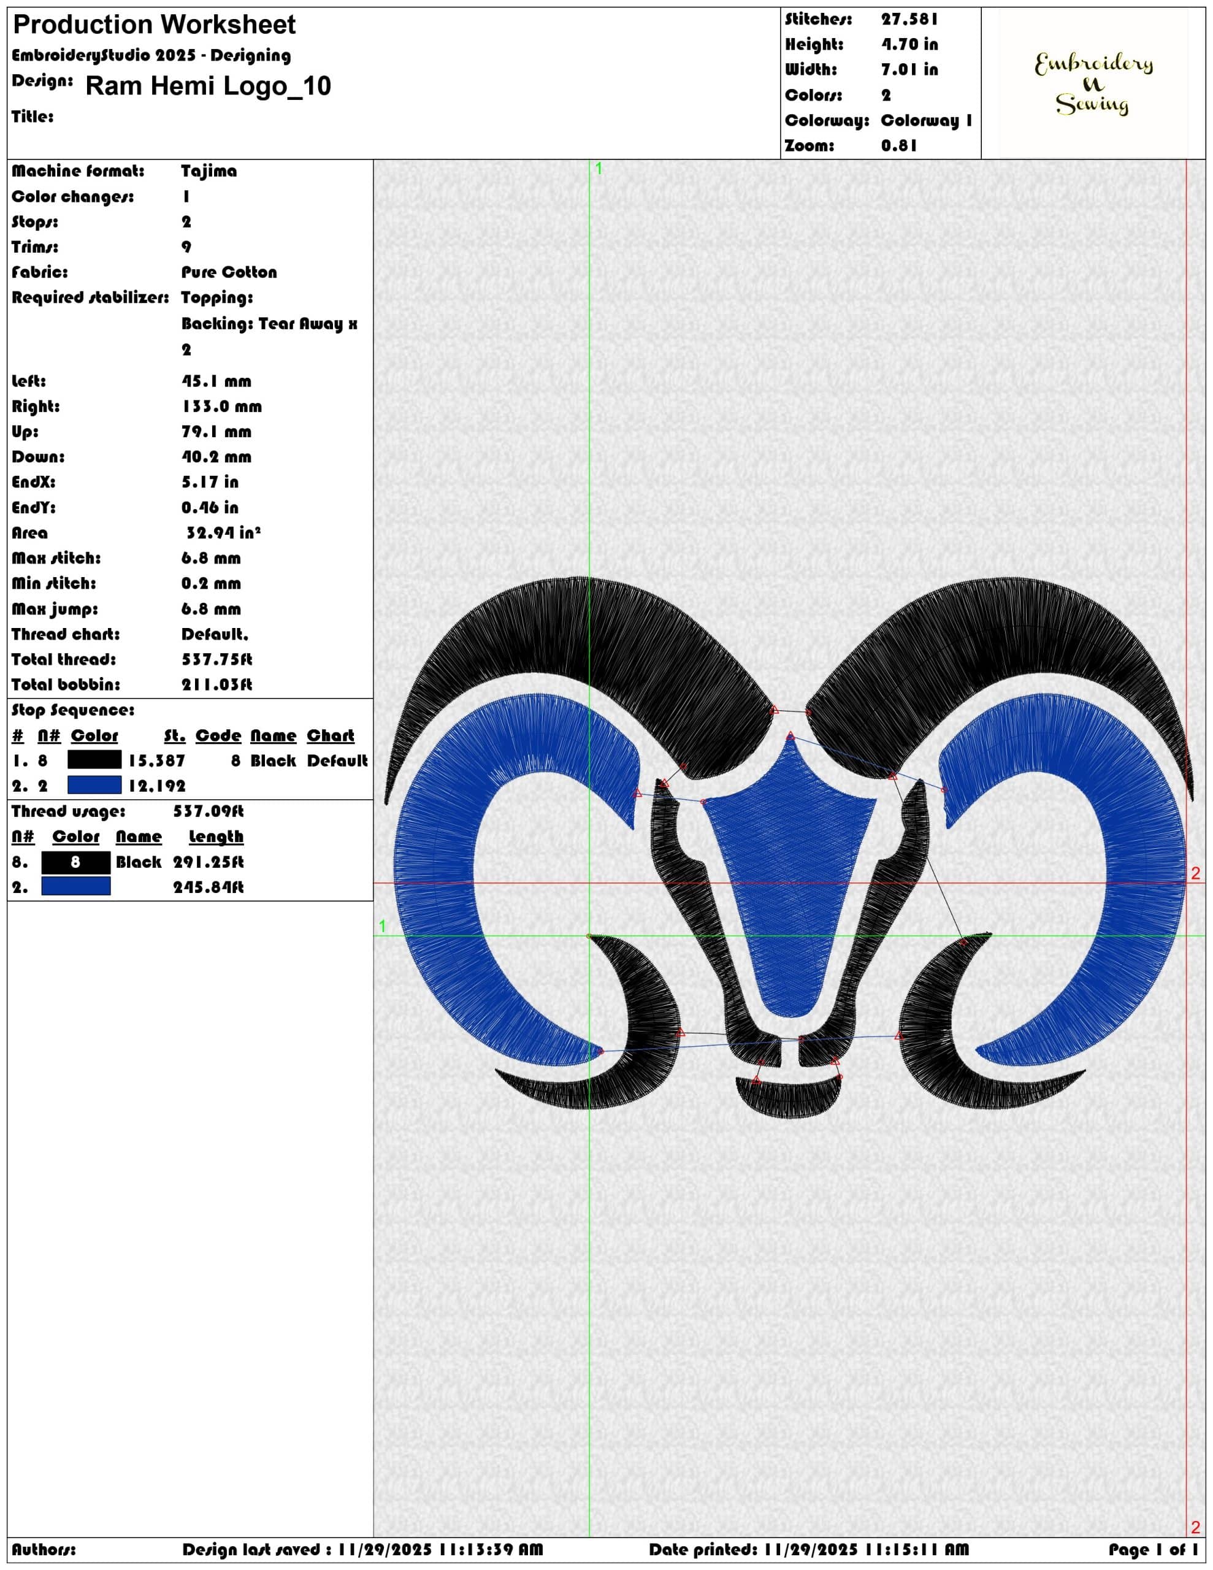Click the 'Code' column header
Image resolution: width=1213 pixels, height=1570 pixels.
(218, 736)
